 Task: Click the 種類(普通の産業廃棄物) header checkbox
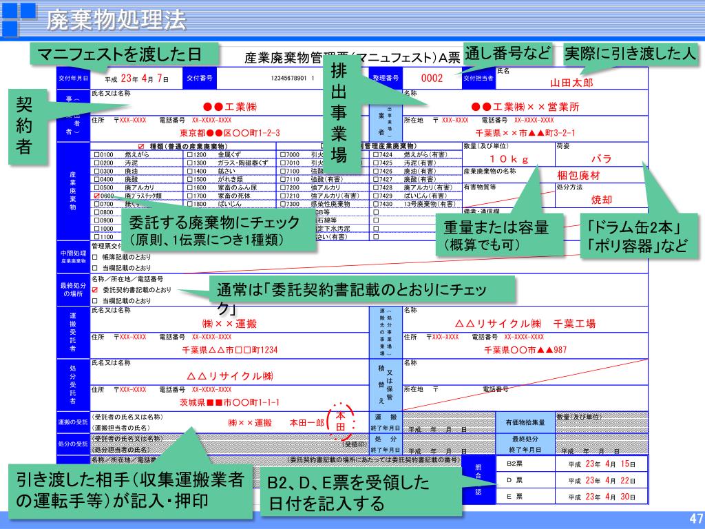tap(141, 147)
